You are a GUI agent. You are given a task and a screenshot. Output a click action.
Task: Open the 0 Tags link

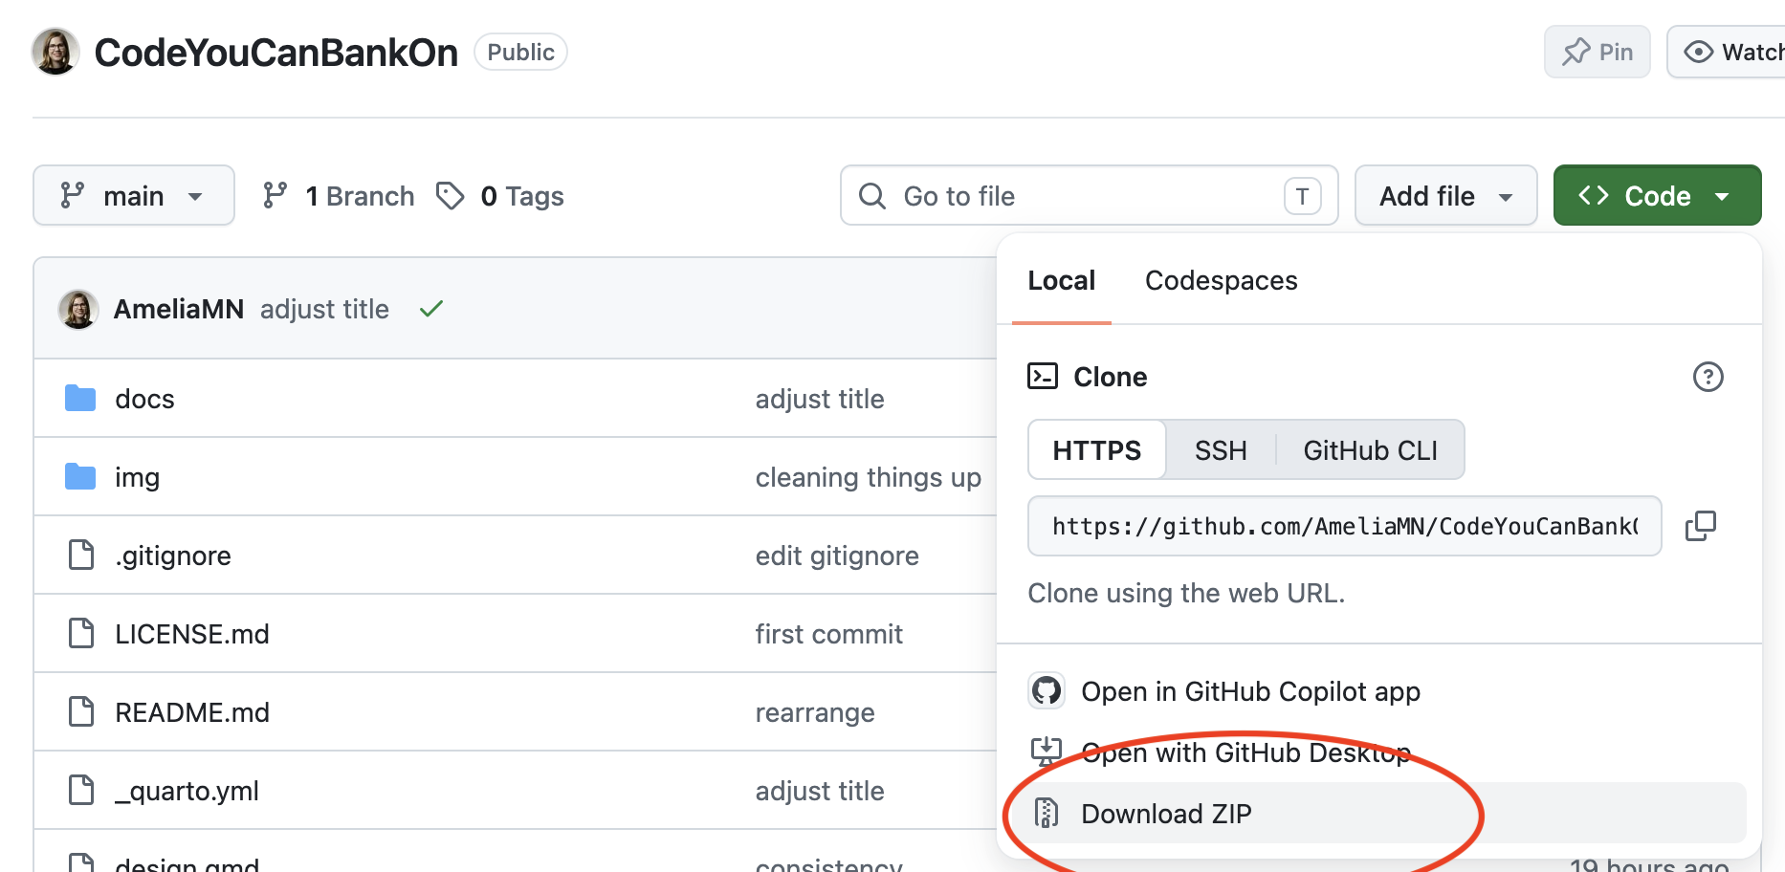coord(500,195)
